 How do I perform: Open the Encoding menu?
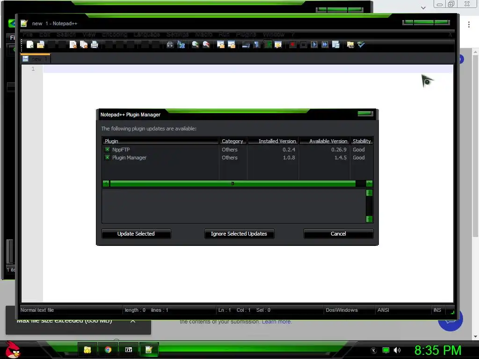(x=115, y=34)
